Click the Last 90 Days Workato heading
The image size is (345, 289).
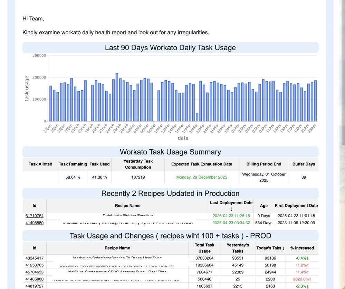click(x=170, y=48)
